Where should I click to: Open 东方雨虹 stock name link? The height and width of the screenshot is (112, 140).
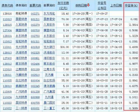[x=49, y=14]
